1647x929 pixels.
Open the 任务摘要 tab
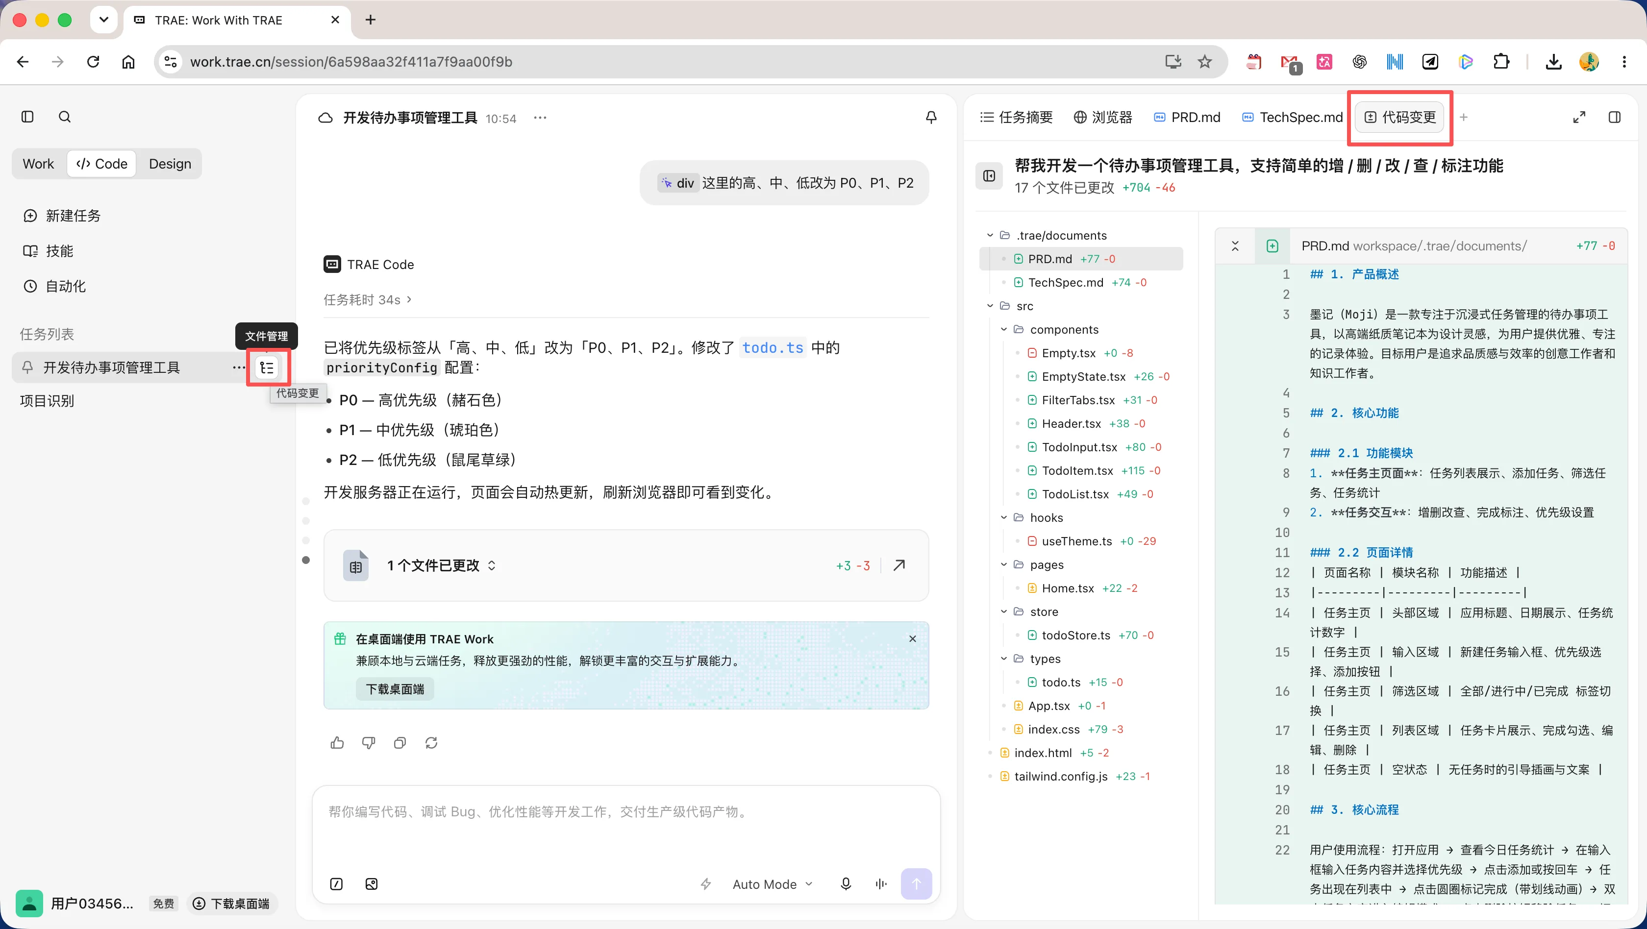pos(1017,118)
